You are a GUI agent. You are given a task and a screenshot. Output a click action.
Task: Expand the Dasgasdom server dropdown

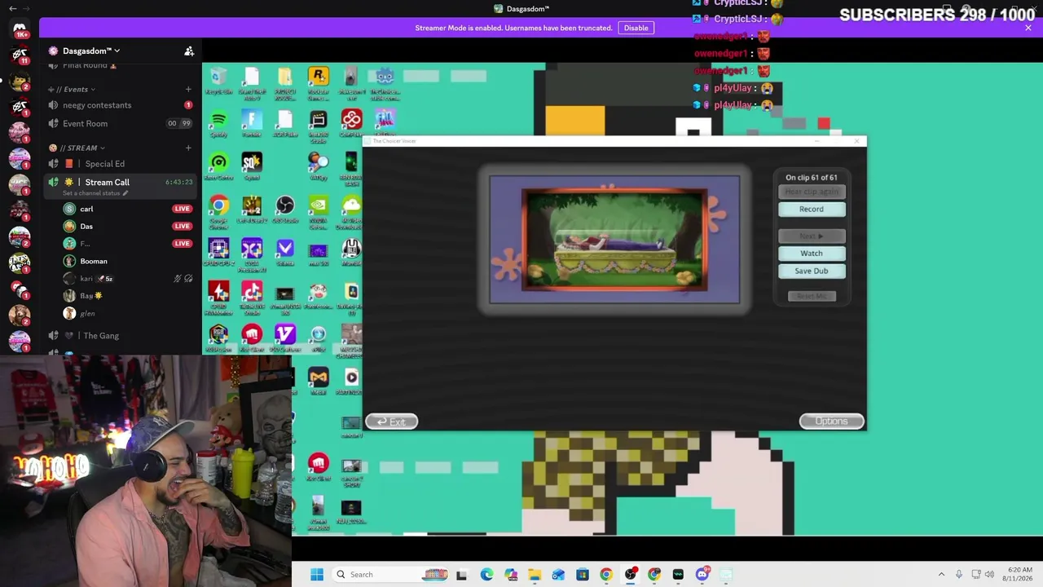[90, 51]
